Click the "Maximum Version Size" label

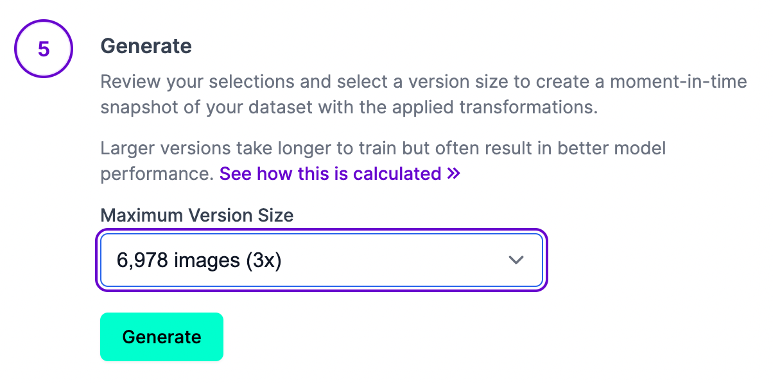click(196, 215)
